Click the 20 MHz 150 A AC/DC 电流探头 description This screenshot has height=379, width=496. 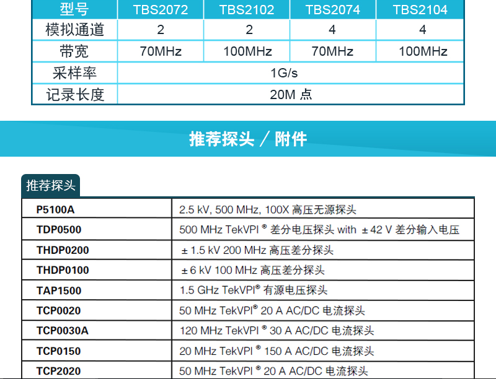277,351
